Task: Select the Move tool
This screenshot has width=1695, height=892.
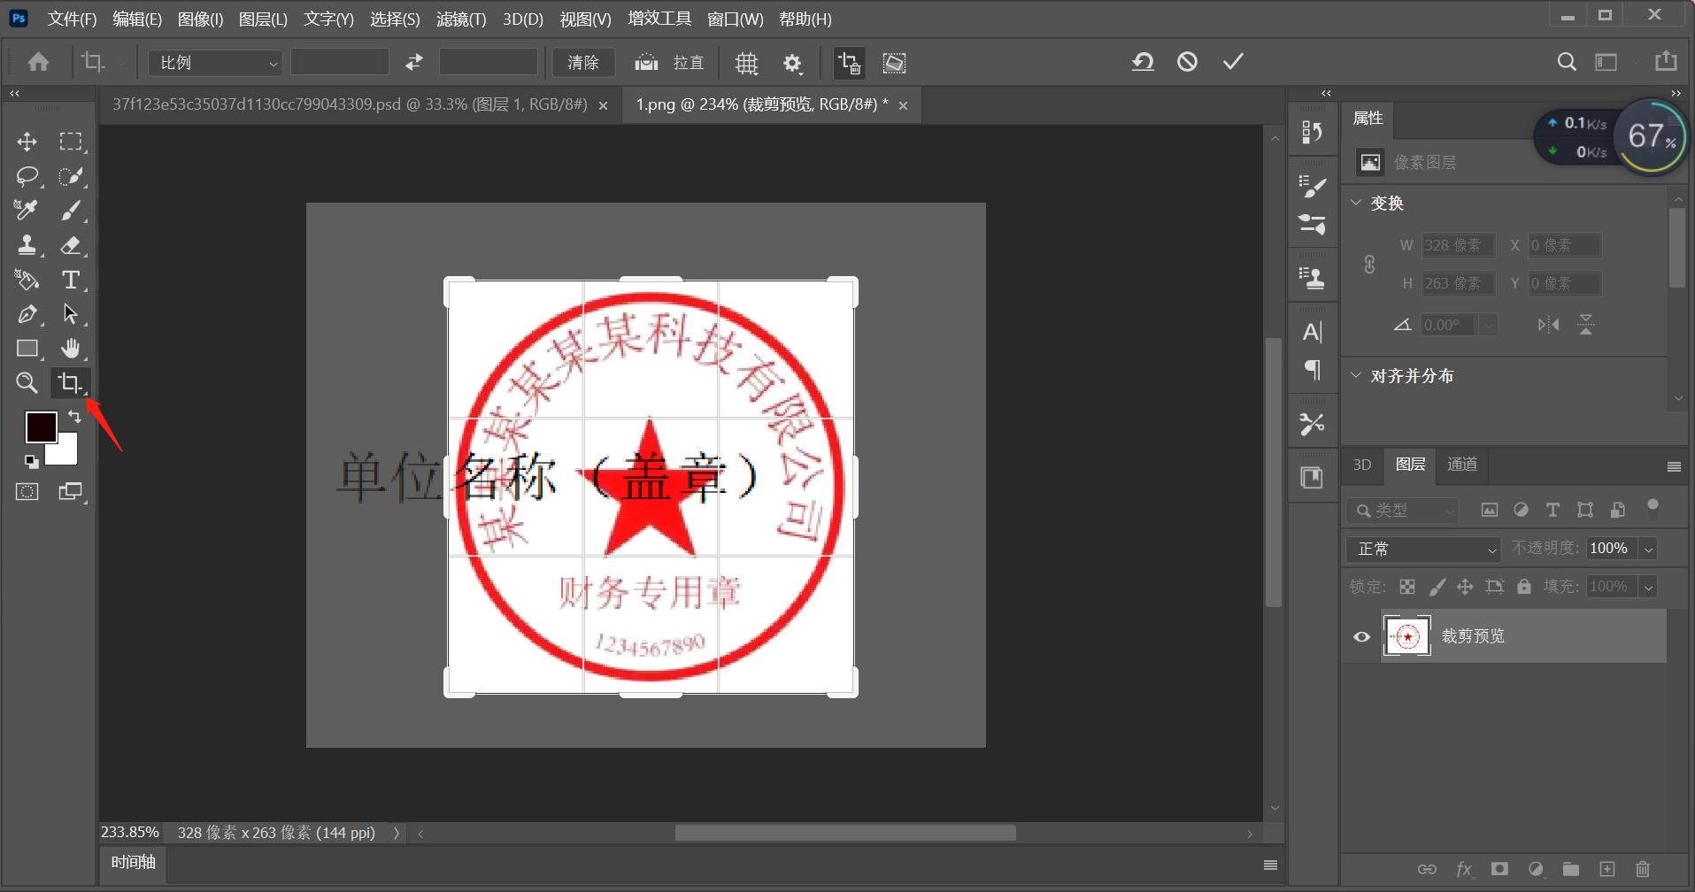Action: pos(27,142)
